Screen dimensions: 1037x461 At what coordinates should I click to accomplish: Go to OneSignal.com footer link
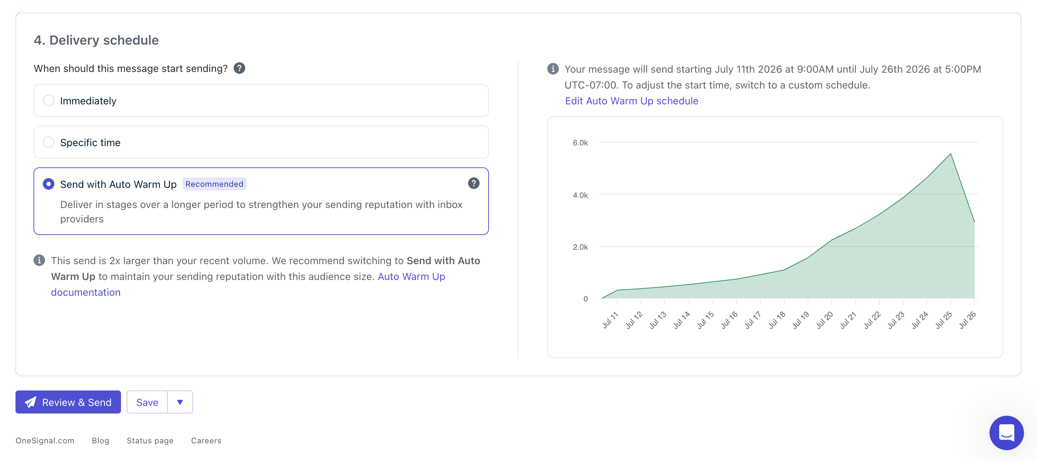[x=45, y=440]
